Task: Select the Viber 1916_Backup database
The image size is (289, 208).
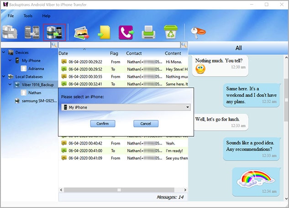Action: click(x=38, y=85)
